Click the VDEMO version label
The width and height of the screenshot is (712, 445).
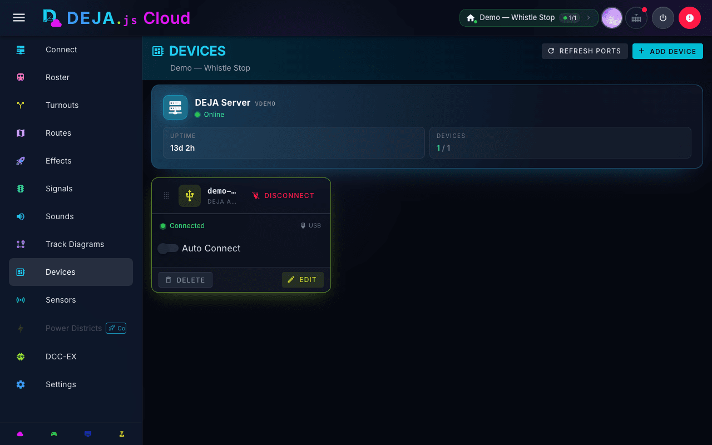(x=265, y=103)
